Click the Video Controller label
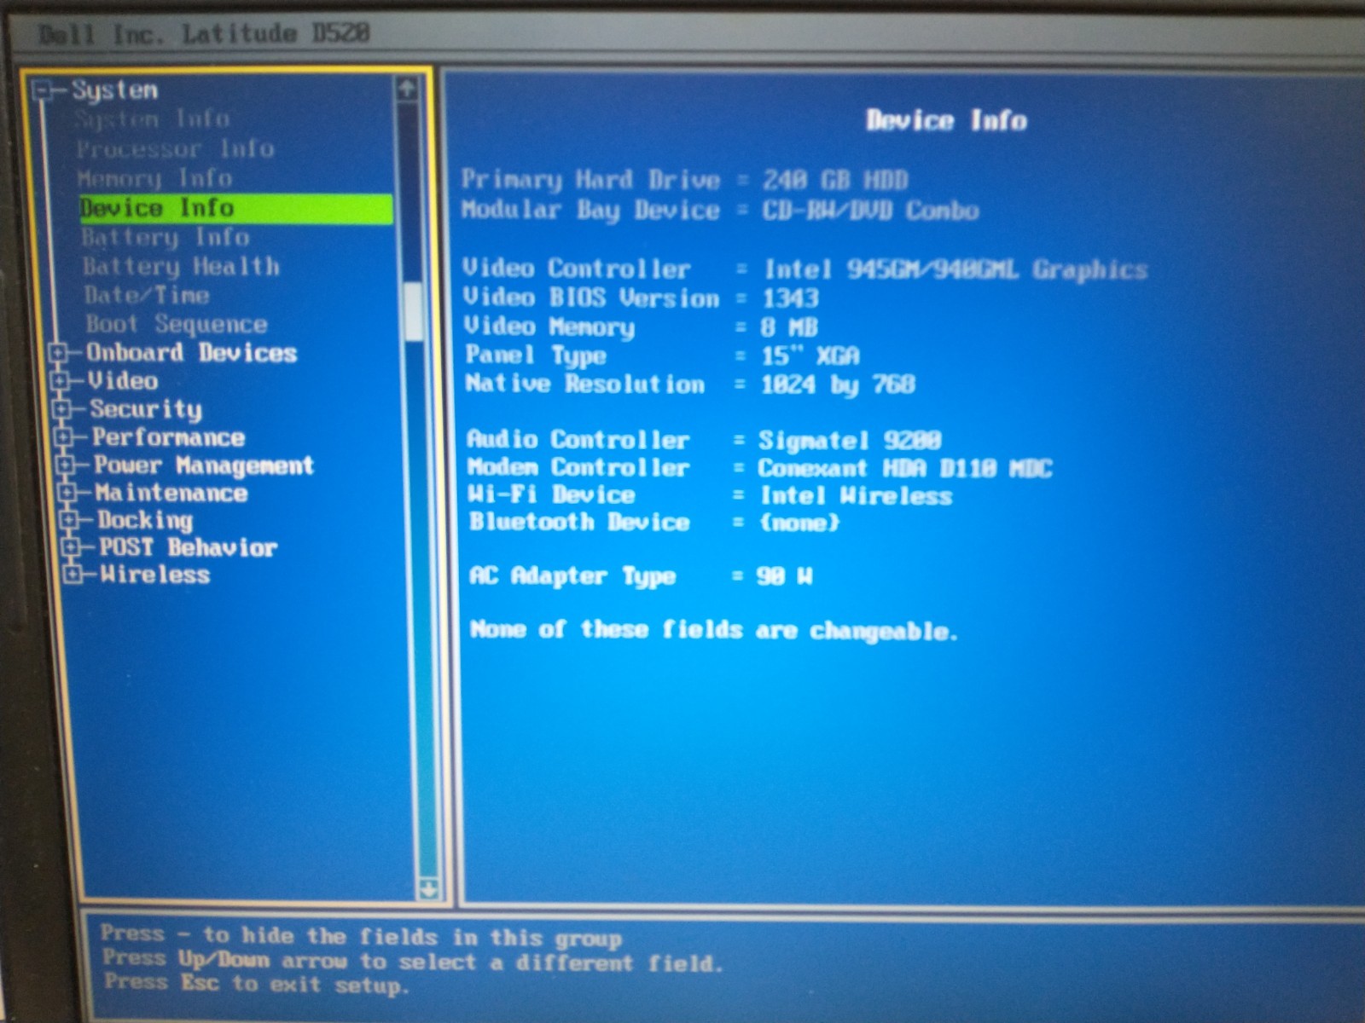This screenshot has height=1023, width=1365. click(x=577, y=269)
